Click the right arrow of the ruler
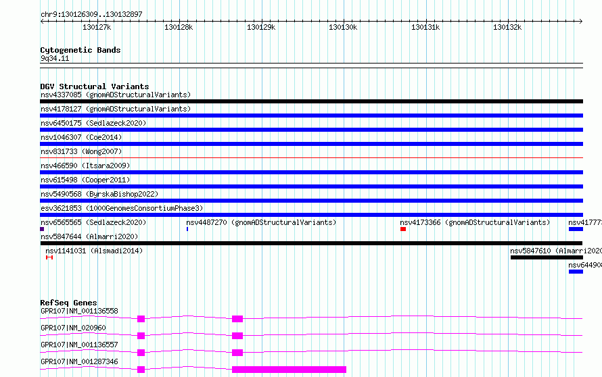 click(x=580, y=22)
